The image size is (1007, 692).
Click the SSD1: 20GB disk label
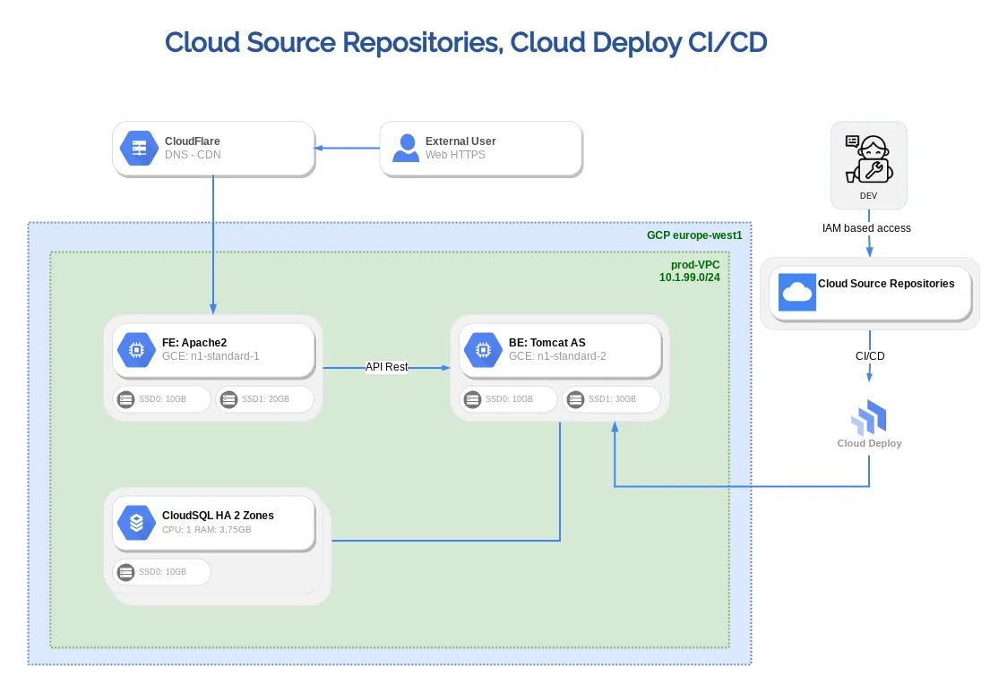click(265, 399)
